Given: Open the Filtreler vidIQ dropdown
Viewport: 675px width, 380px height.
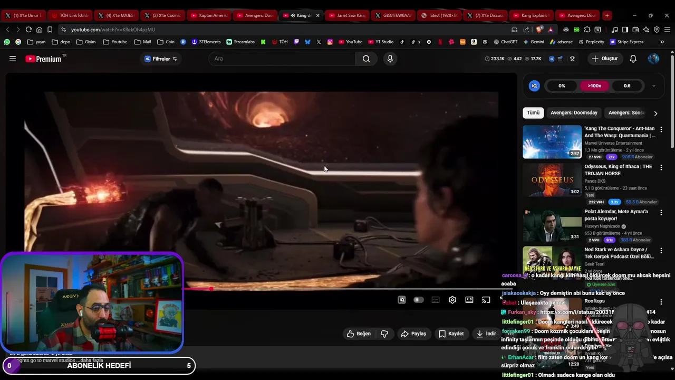Looking at the screenshot, I should (161, 59).
